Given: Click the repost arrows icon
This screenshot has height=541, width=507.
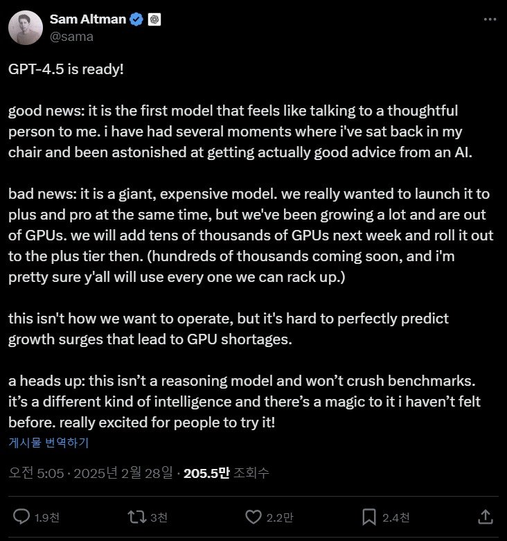Looking at the screenshot, I should click(x=138, y=517).
